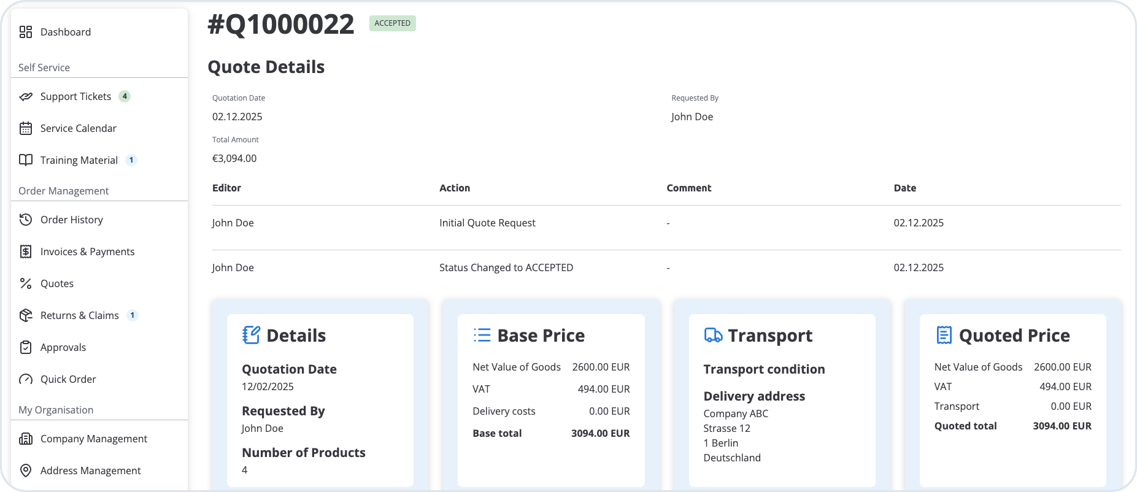Click the ACCEPTED status badge
Image resolution: width=1137 pixels, height=492 pixels.
point(392,23)
